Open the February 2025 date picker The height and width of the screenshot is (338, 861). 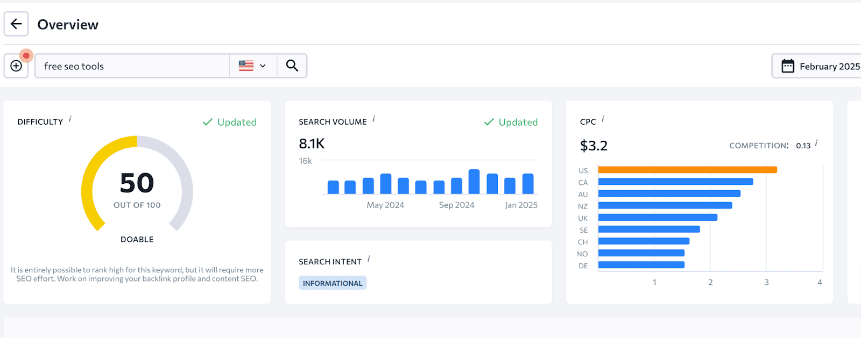pyautogui.click(x=817, y=66)
